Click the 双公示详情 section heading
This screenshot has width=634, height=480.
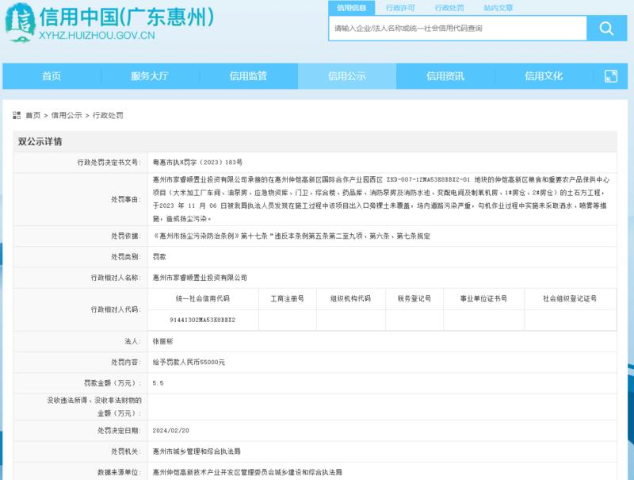(40, 142)
